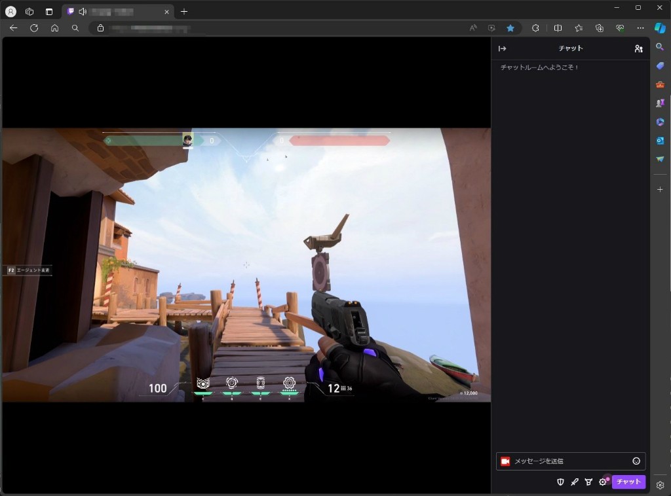Toggle split screen view in toolbar

tap(558, 28)
